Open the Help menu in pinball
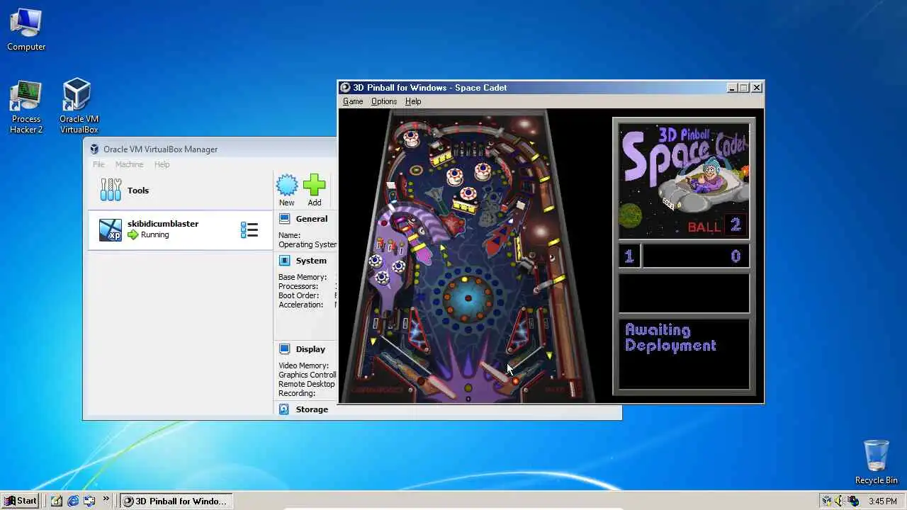Viewport: 907px width, 510px height. point(413,101)
